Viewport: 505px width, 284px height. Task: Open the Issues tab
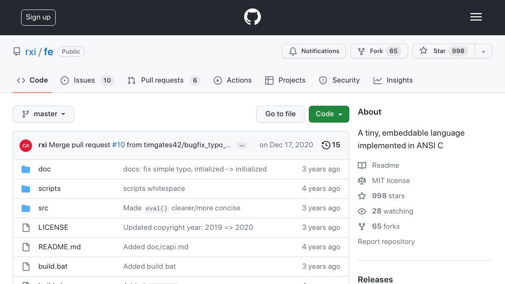[x=87, y=80]
